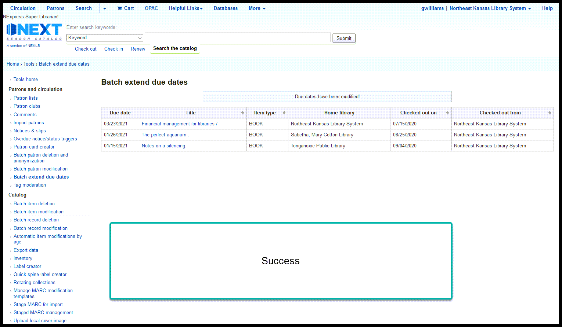Open Batch item deletion tool
Screen dimensions: 562x327
(34, 203)
